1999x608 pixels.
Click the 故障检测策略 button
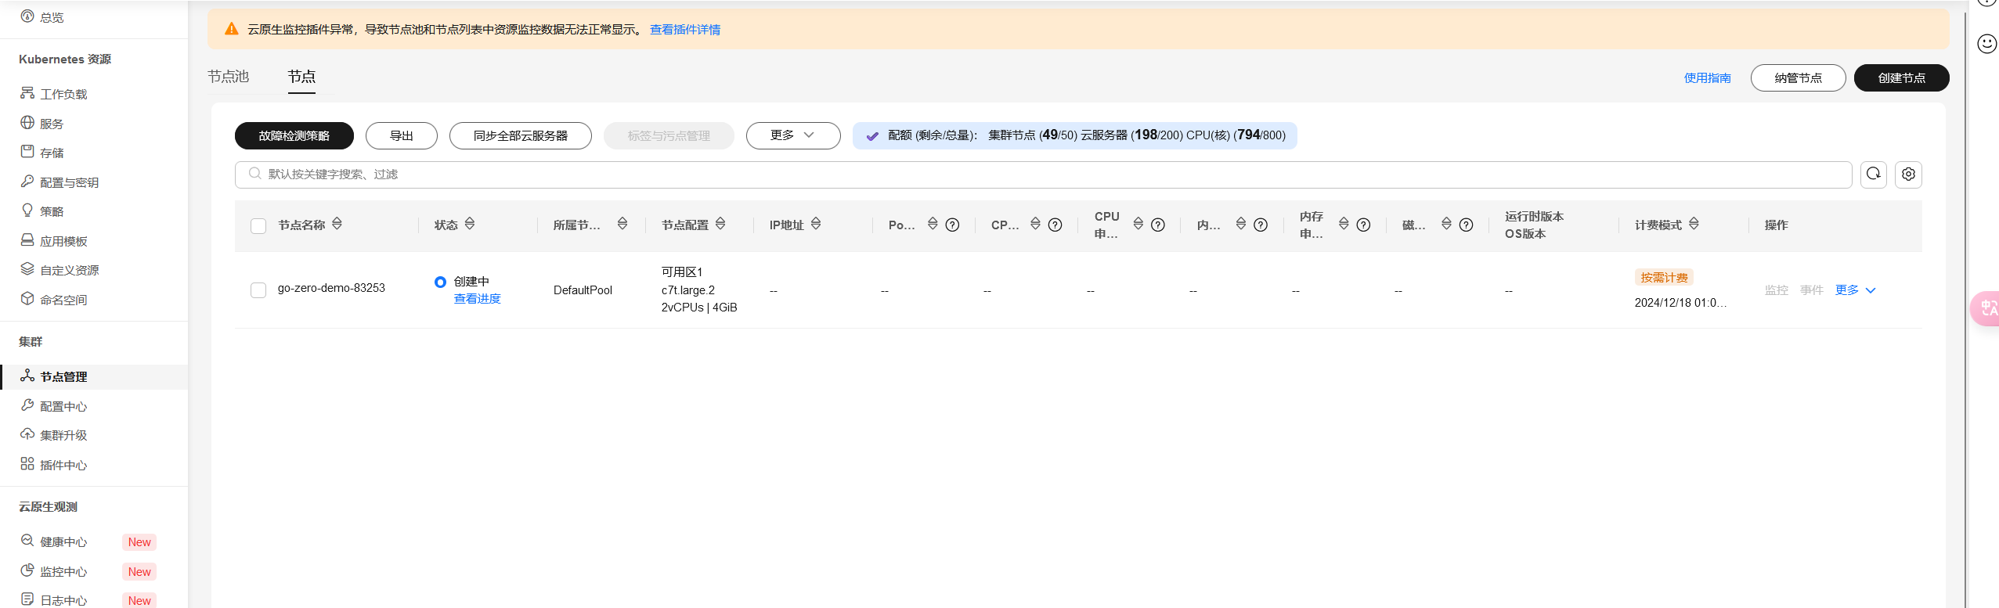point(294,135)
